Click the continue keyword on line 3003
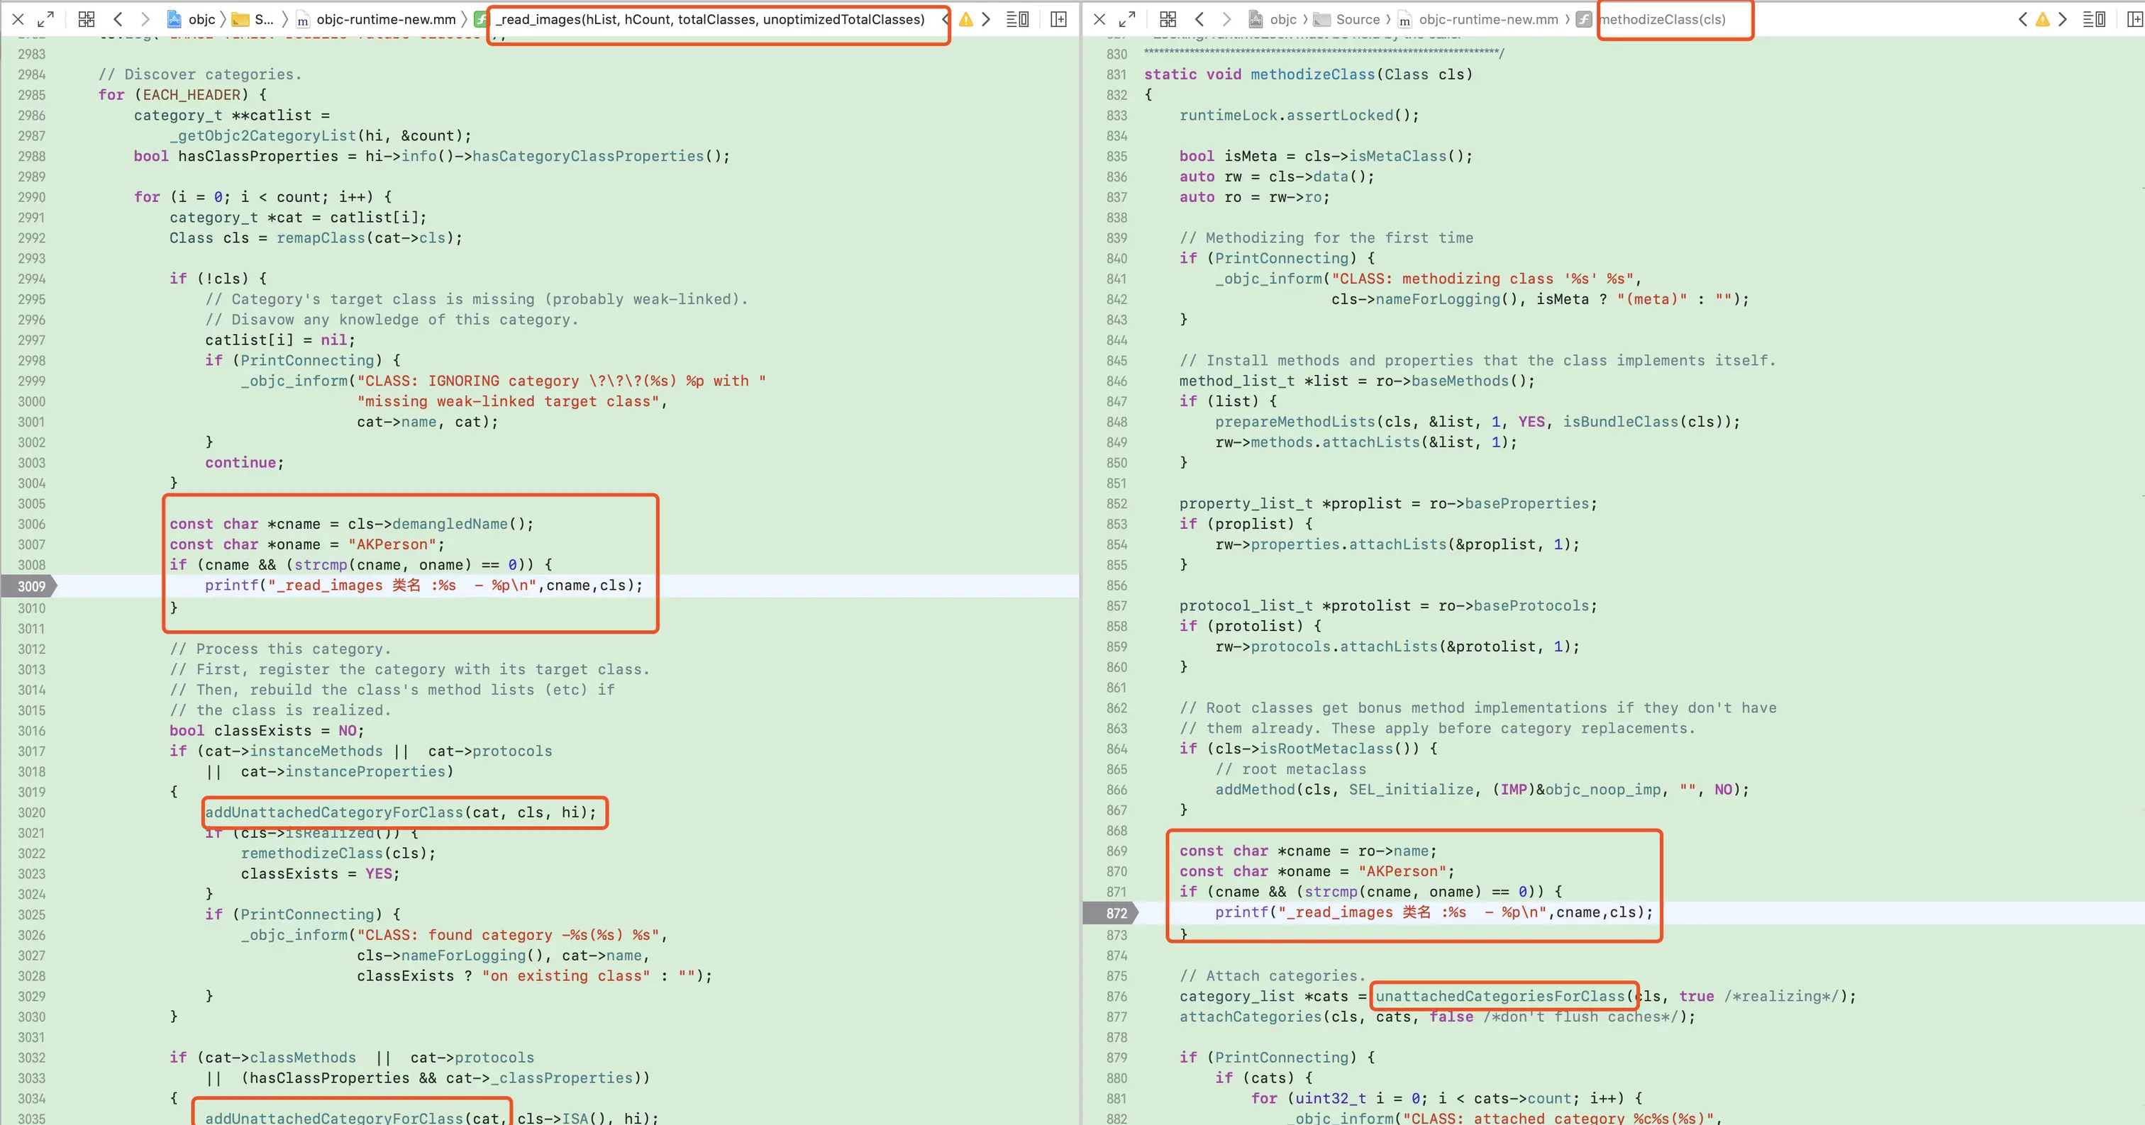The width and height of the screenshot is (2145, 1125). pyautogui.click(x=240, y=461)
